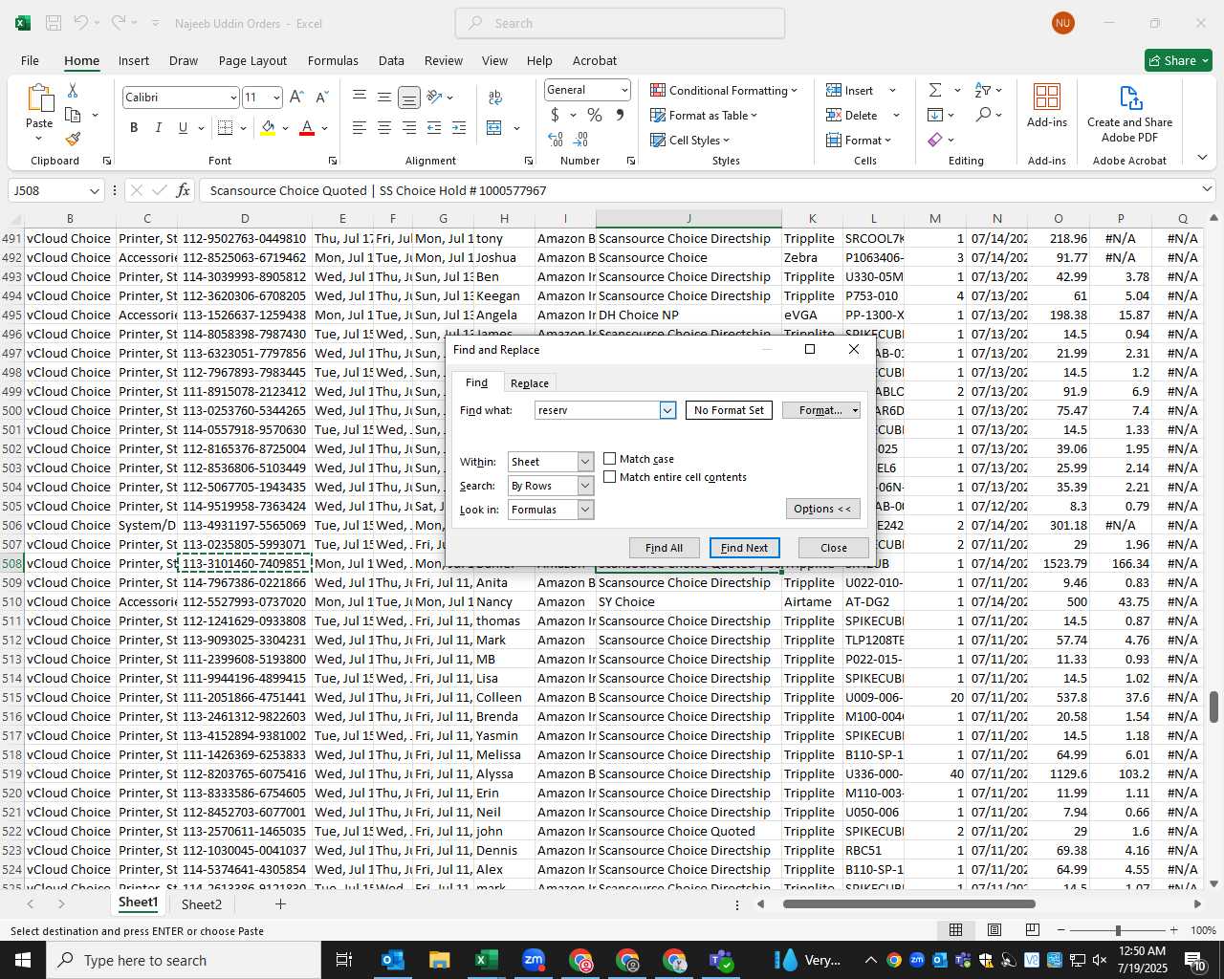
Task: Switch to Replace tab in dialog
Action: click(x=530, y=383)
